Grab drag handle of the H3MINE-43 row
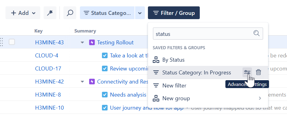 click(2, 42)
